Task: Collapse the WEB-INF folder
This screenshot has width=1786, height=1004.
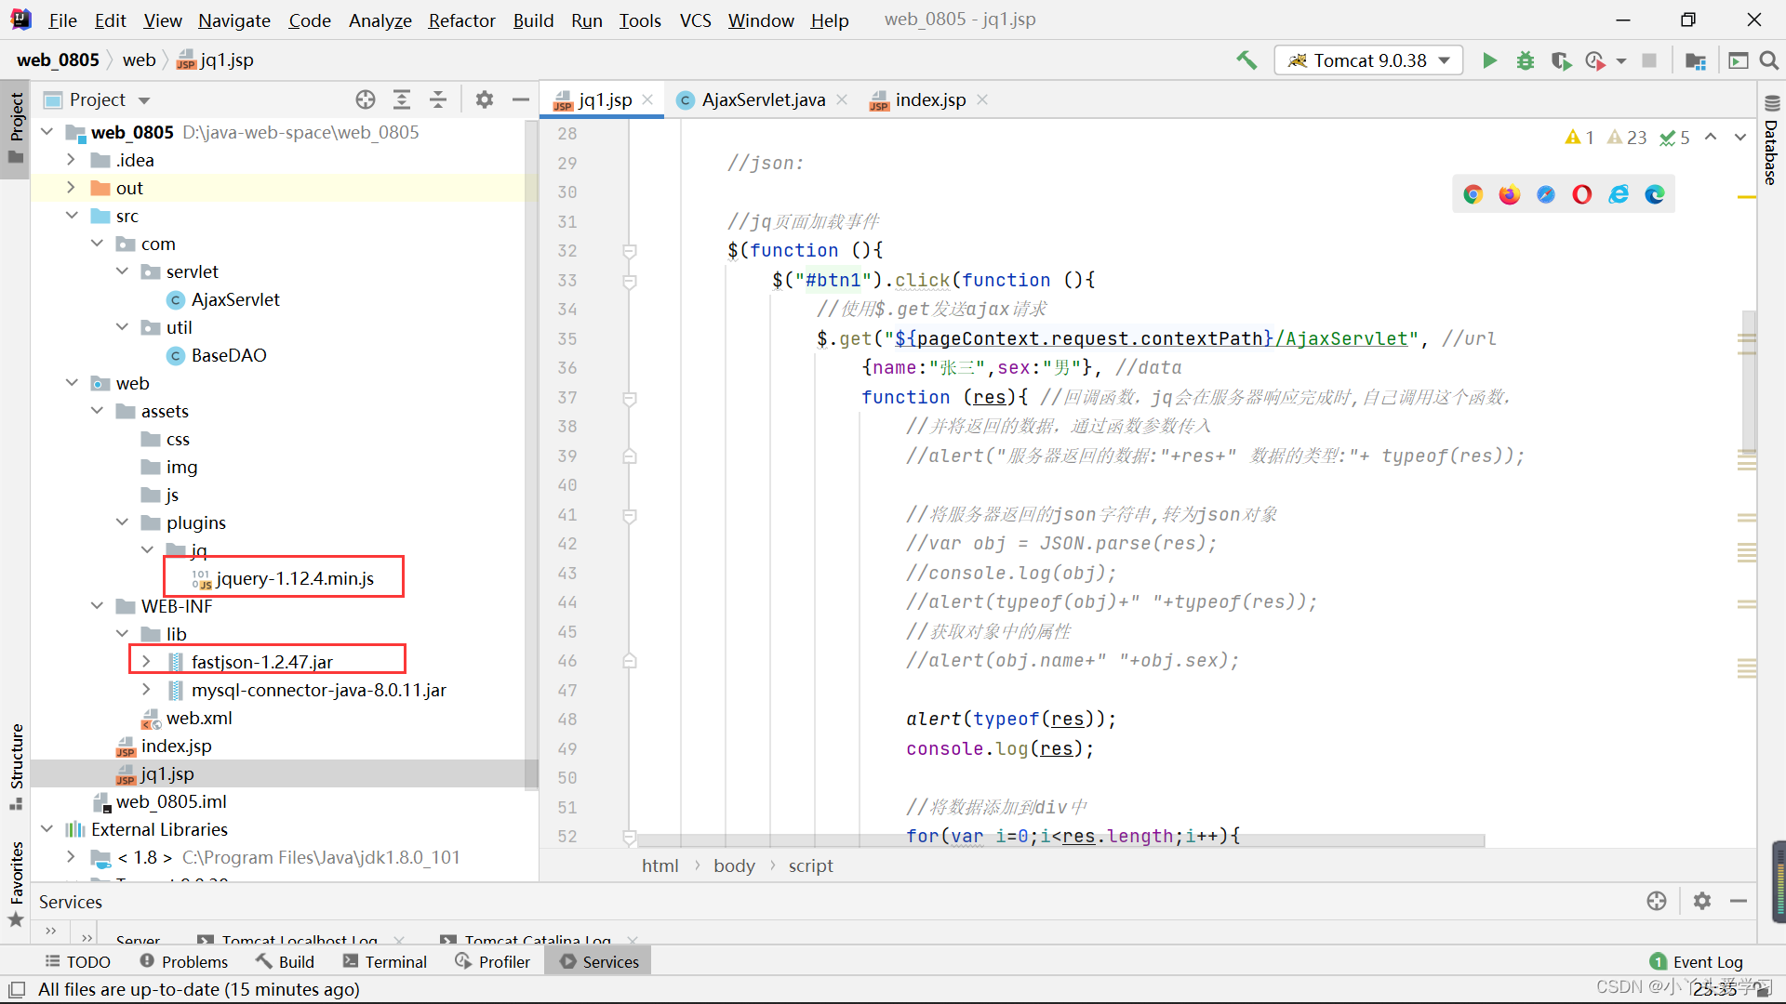Action: pos(97,606)
